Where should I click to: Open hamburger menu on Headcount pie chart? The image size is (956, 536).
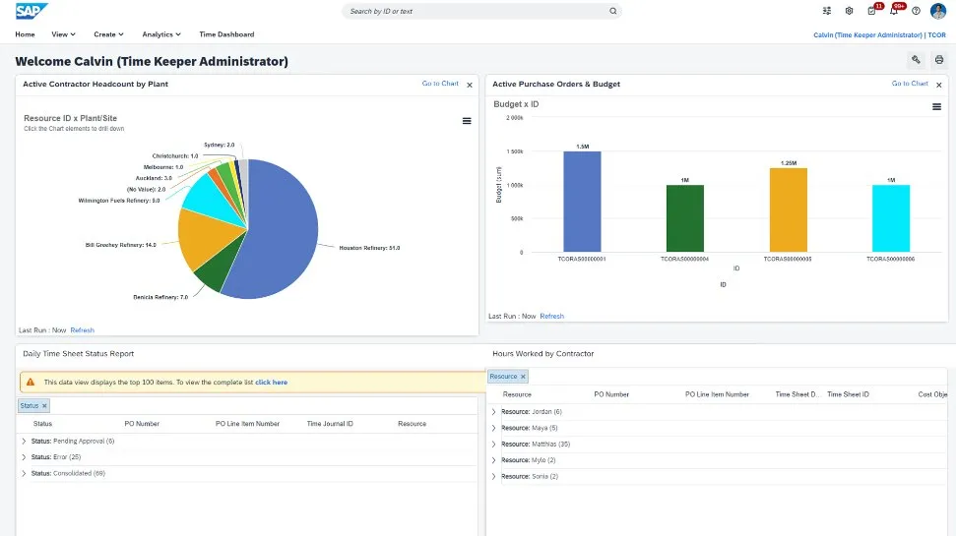coord(467,121)
